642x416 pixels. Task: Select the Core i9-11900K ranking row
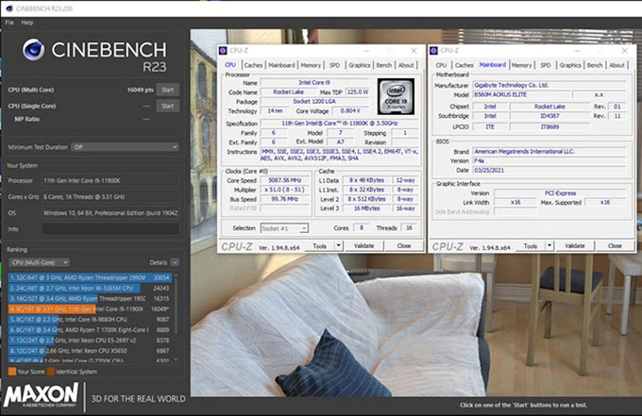[90, 309]
